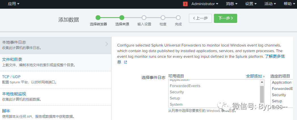Click the chevron arrow on 本地事件日志 row
The width and height of the screenshot is (297, 120).
point(107,44)
